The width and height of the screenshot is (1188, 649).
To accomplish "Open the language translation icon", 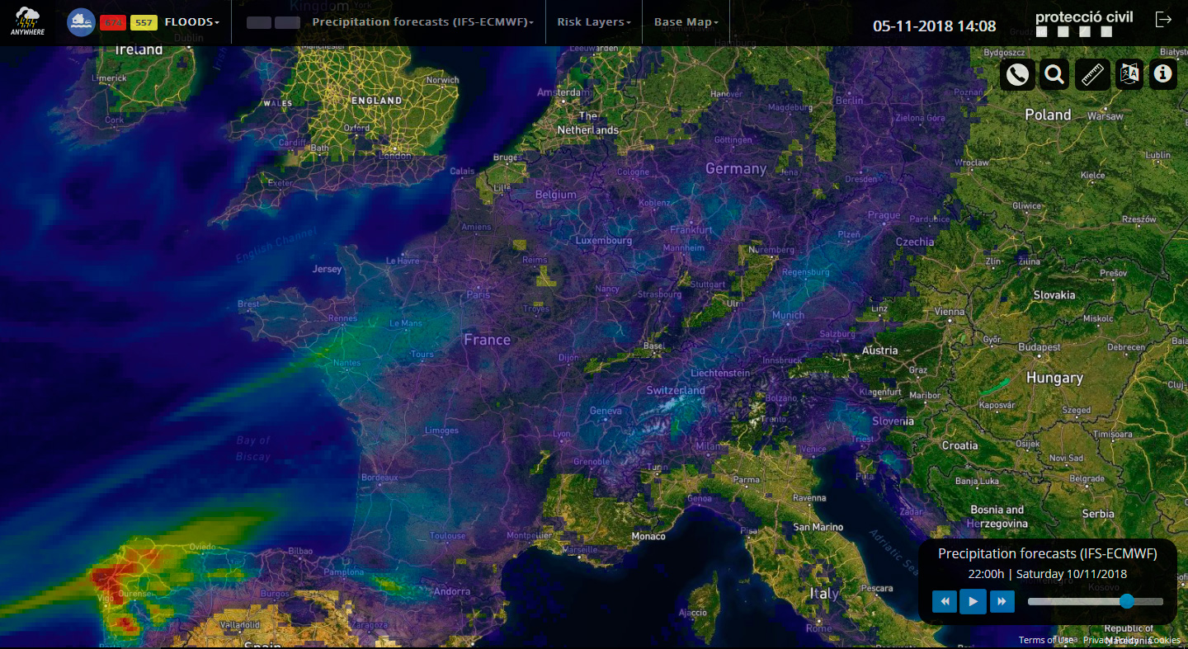I will tap(1129, 75).
